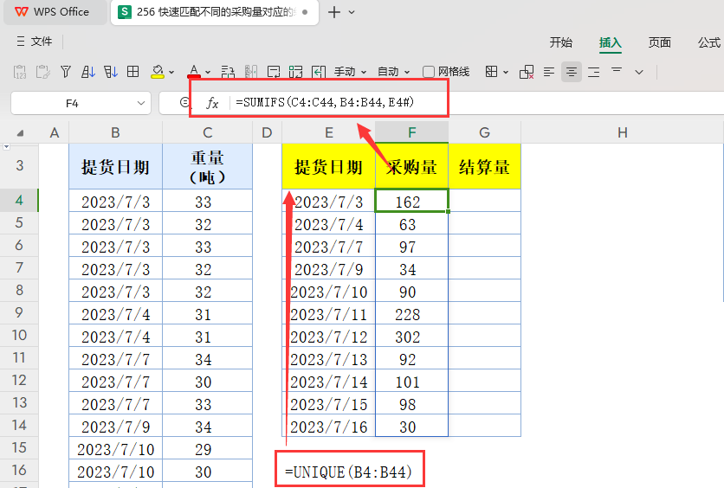Select column B header

[115, 133]
